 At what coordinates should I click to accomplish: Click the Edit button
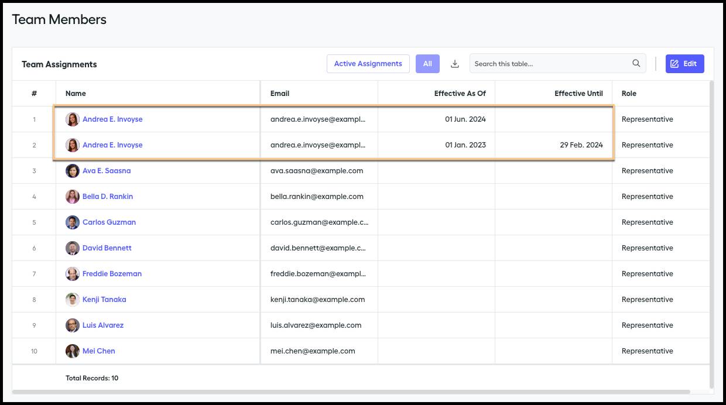click(x=685, y=64)
